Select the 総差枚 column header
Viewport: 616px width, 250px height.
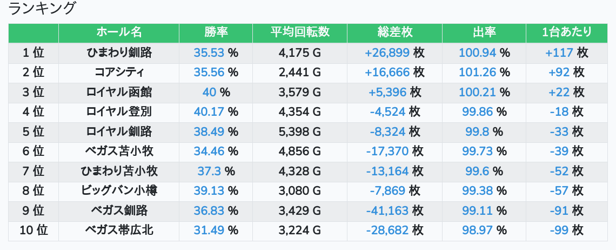(x=394, y=32)
